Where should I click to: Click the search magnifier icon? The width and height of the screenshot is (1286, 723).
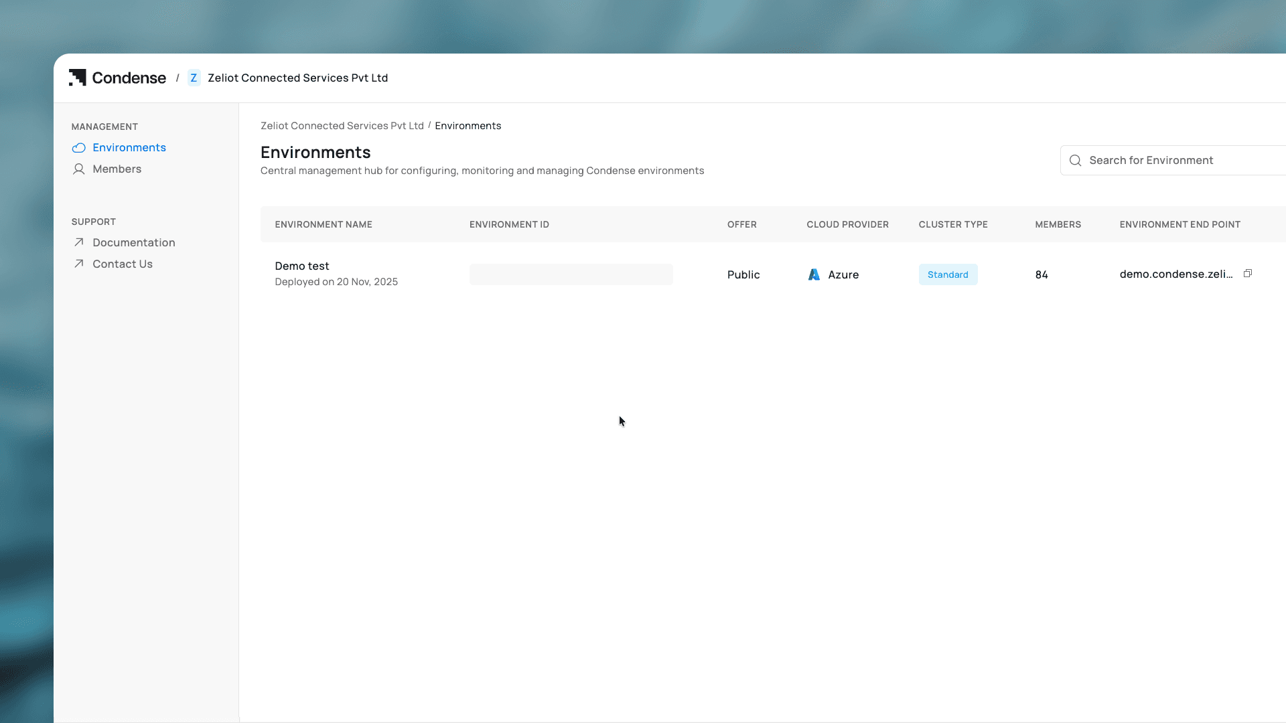1075,161
